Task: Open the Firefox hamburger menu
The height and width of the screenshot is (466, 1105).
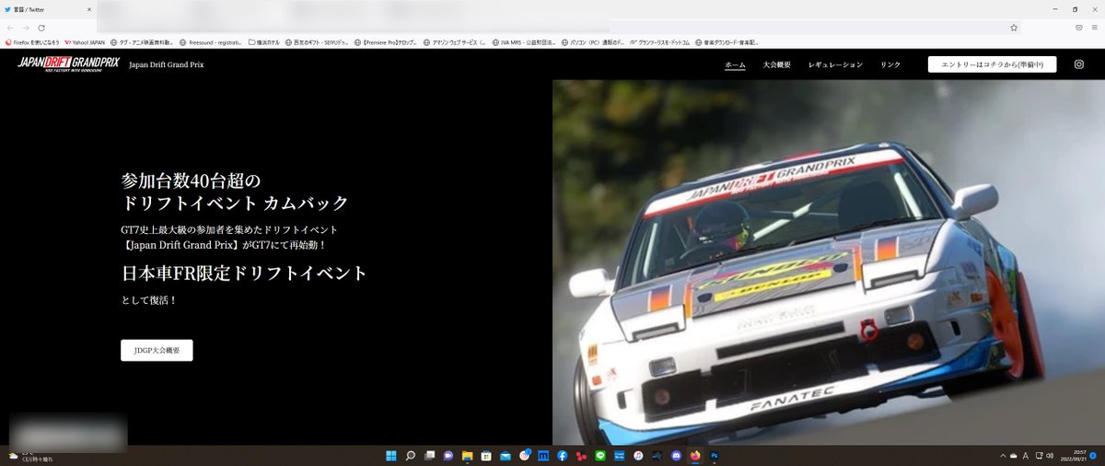Action: (x=1096, y=28)
